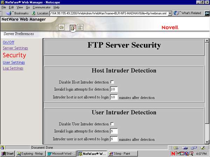Tick Disable Host Intruder detection checkbox
This screenshot has height=157, width=210.
pos(112,82)
